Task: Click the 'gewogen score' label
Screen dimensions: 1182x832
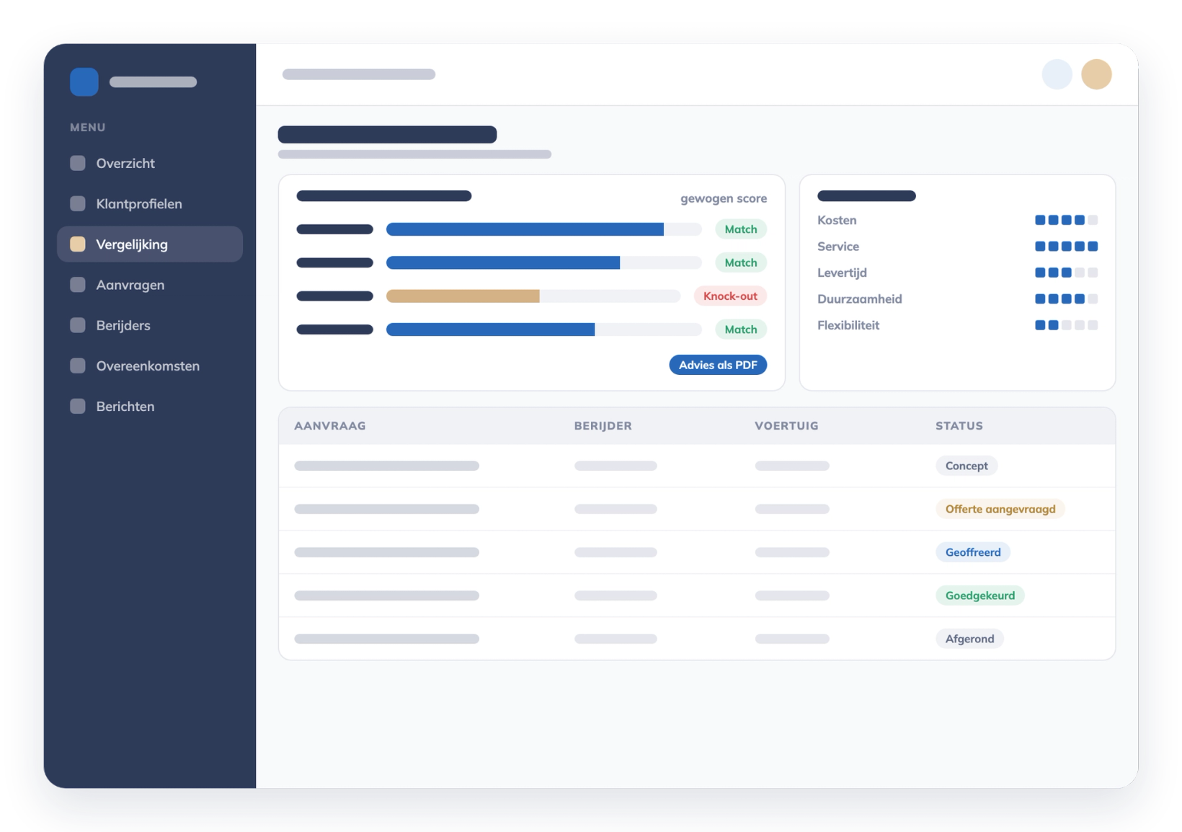Action: (x=724, y=198)
